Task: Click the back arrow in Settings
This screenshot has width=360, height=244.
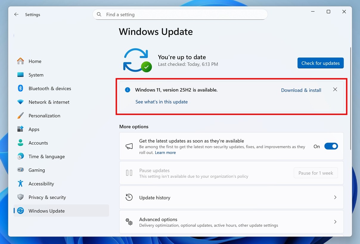Action: point(16,14)
